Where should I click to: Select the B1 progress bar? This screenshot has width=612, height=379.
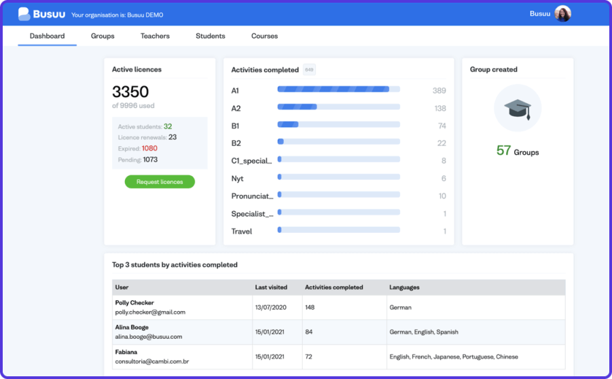tap(338, 124)
